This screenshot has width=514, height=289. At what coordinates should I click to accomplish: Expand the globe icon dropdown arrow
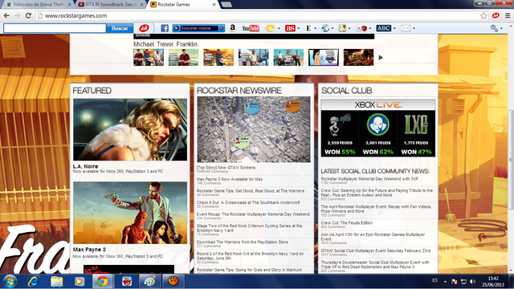tap(332, 29)
